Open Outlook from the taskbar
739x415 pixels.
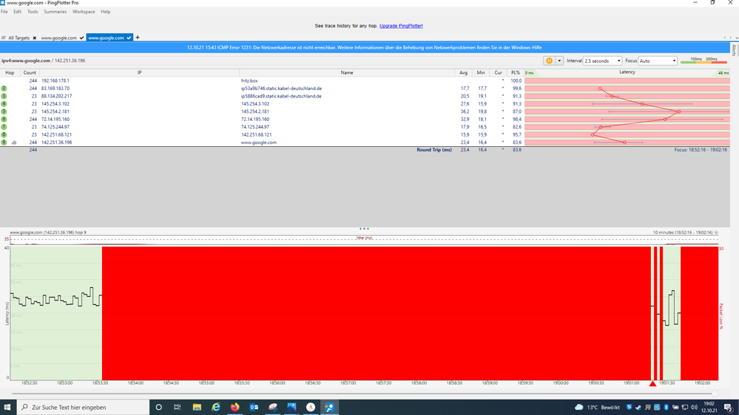click(x=254, y=407)
